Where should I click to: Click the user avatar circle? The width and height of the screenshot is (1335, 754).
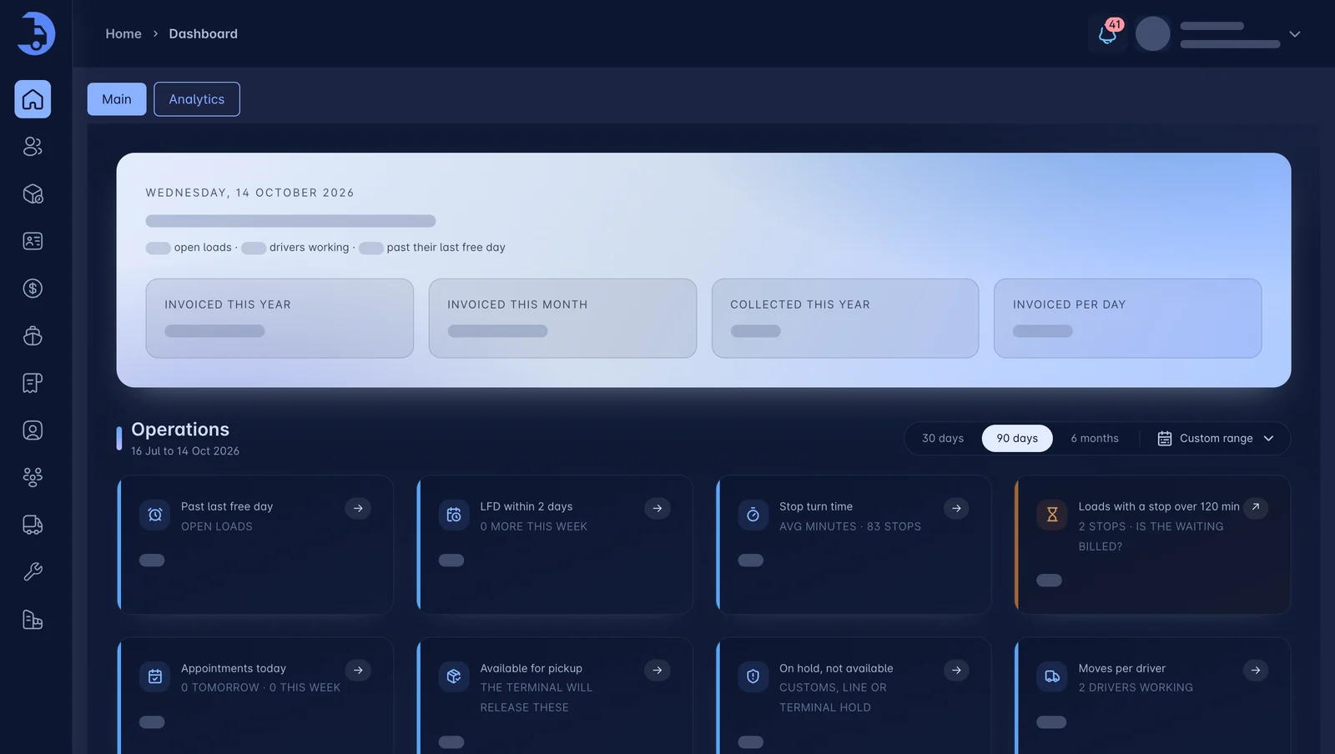[x=1153, y=34]
